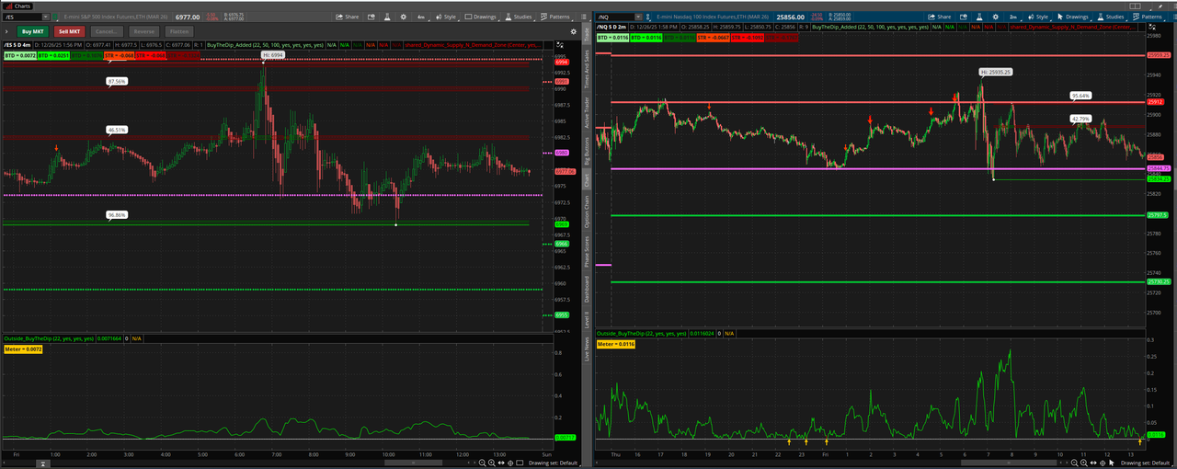Open the /ES chart settings gear
The image size is (1177, 469).
[403, 17]
